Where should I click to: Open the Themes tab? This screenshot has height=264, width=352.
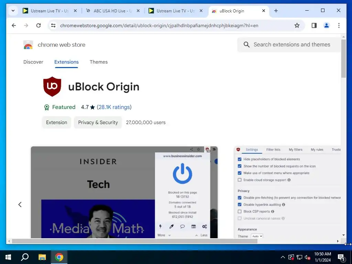pos(99,62)
